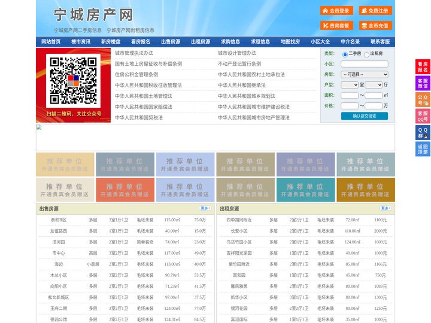Click the 返回顶部 floating sidebar icon

click(x=423, y=149)
